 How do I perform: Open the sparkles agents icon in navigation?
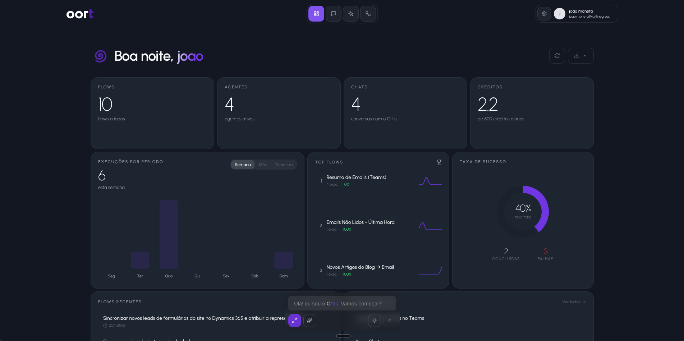point(350,14)
